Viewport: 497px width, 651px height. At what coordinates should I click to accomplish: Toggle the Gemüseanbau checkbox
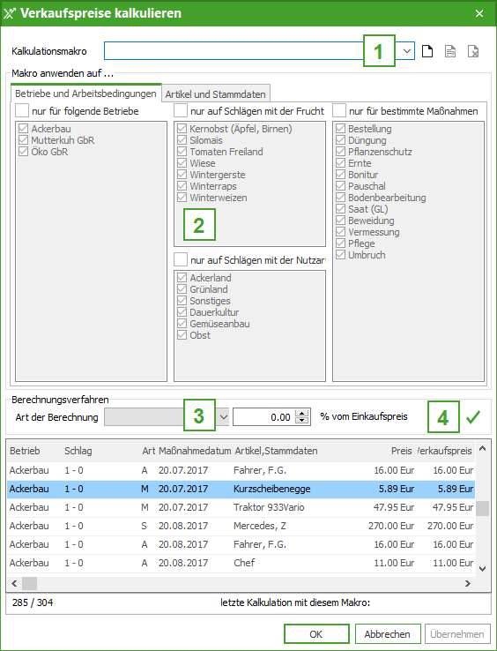(182, 324)
